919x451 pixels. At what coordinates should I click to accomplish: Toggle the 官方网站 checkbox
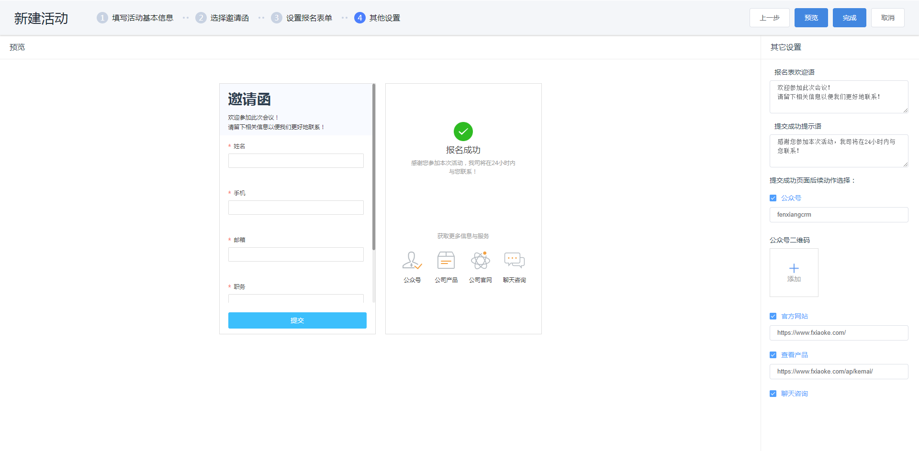[x=773, y=316]
